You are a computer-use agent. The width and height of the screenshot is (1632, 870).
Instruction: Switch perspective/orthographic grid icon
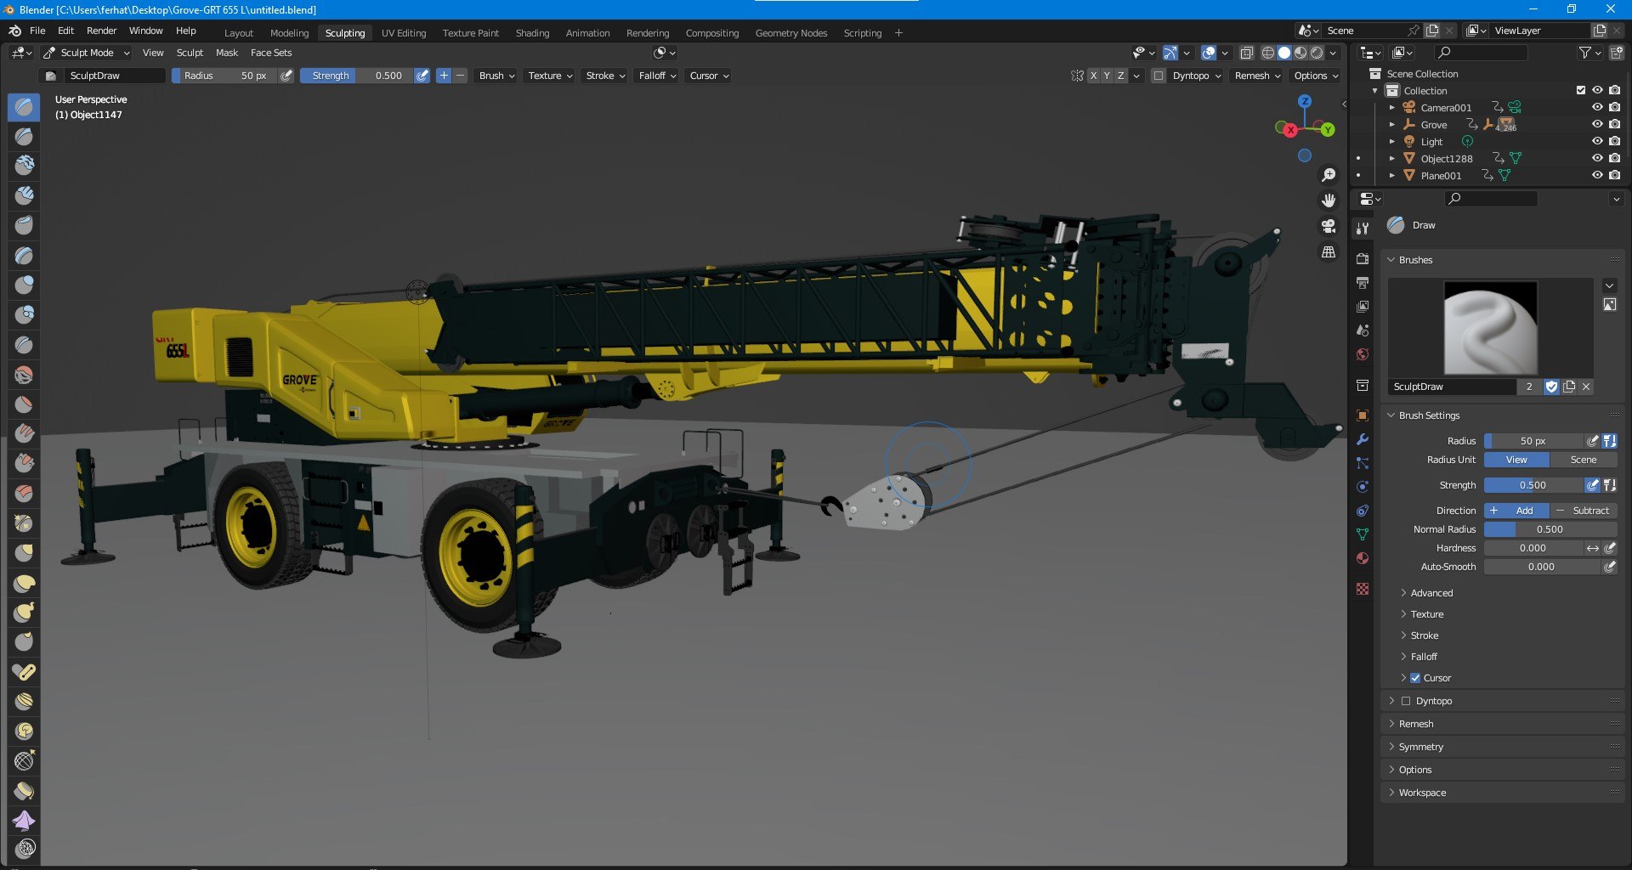coord(1329,252)
